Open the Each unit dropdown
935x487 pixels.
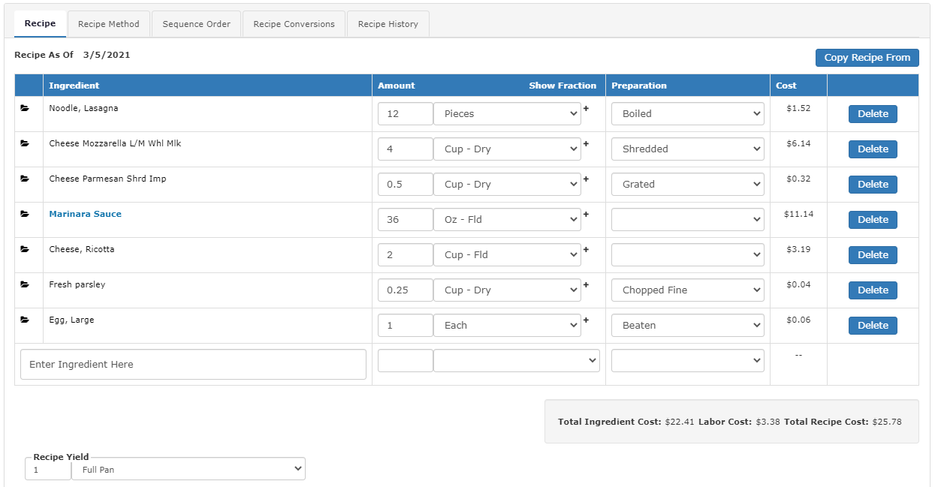[507, 326]
